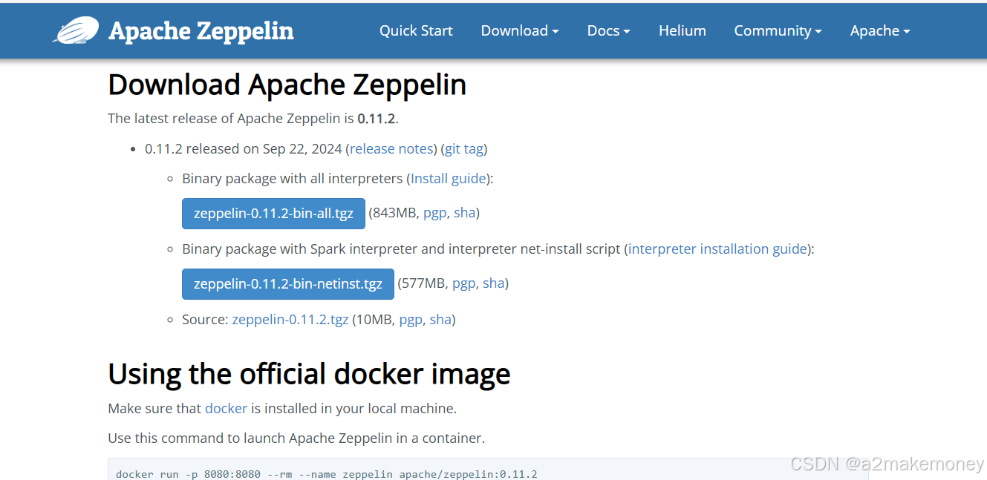Image resolution: width=987 pixels, height=480 pixels.
Task: Open the Helium page from the navbar
Action: [x=682, y=30]
